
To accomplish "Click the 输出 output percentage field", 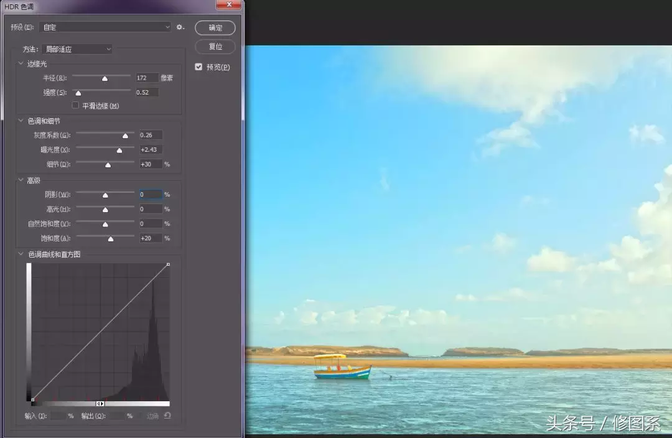I will pyautogui.click(x=116, y=416).
